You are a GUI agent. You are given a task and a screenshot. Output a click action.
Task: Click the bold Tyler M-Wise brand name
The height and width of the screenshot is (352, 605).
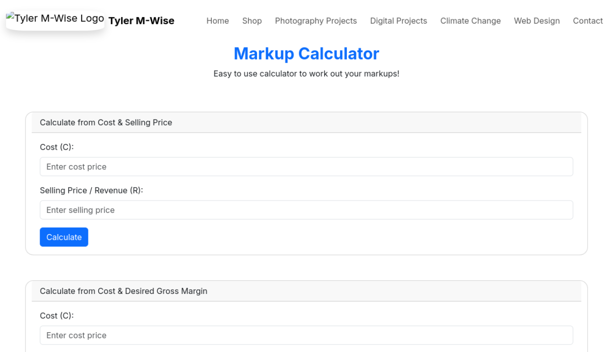pos(141,21)
